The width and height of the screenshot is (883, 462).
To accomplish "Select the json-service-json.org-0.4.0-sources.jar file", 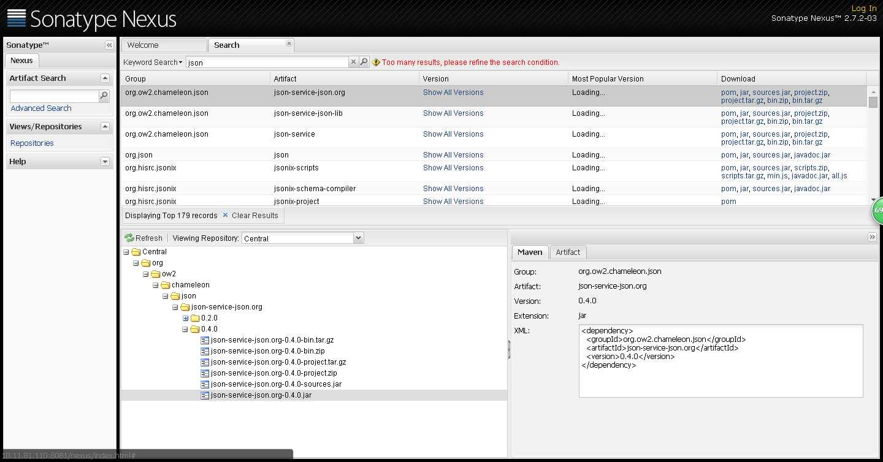I will (x=276, y=384).
